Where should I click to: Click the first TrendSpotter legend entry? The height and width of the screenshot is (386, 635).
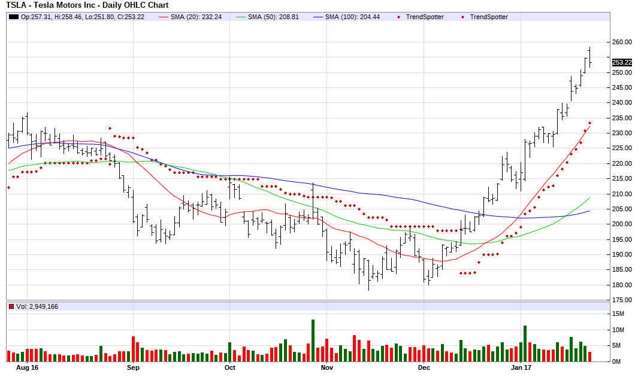pyautogui.click(x=421, y=17)
